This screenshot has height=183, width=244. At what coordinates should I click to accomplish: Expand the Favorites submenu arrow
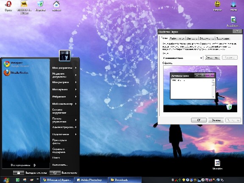(76, 97)
